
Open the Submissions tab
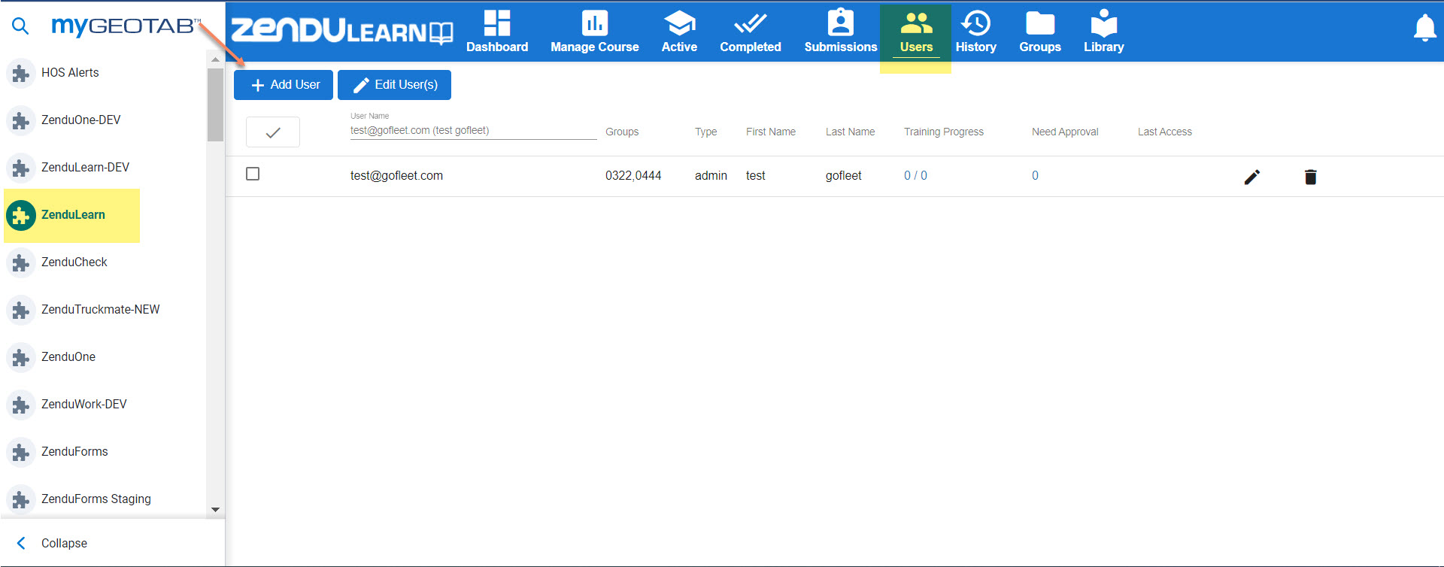click(x=841, y=32)
